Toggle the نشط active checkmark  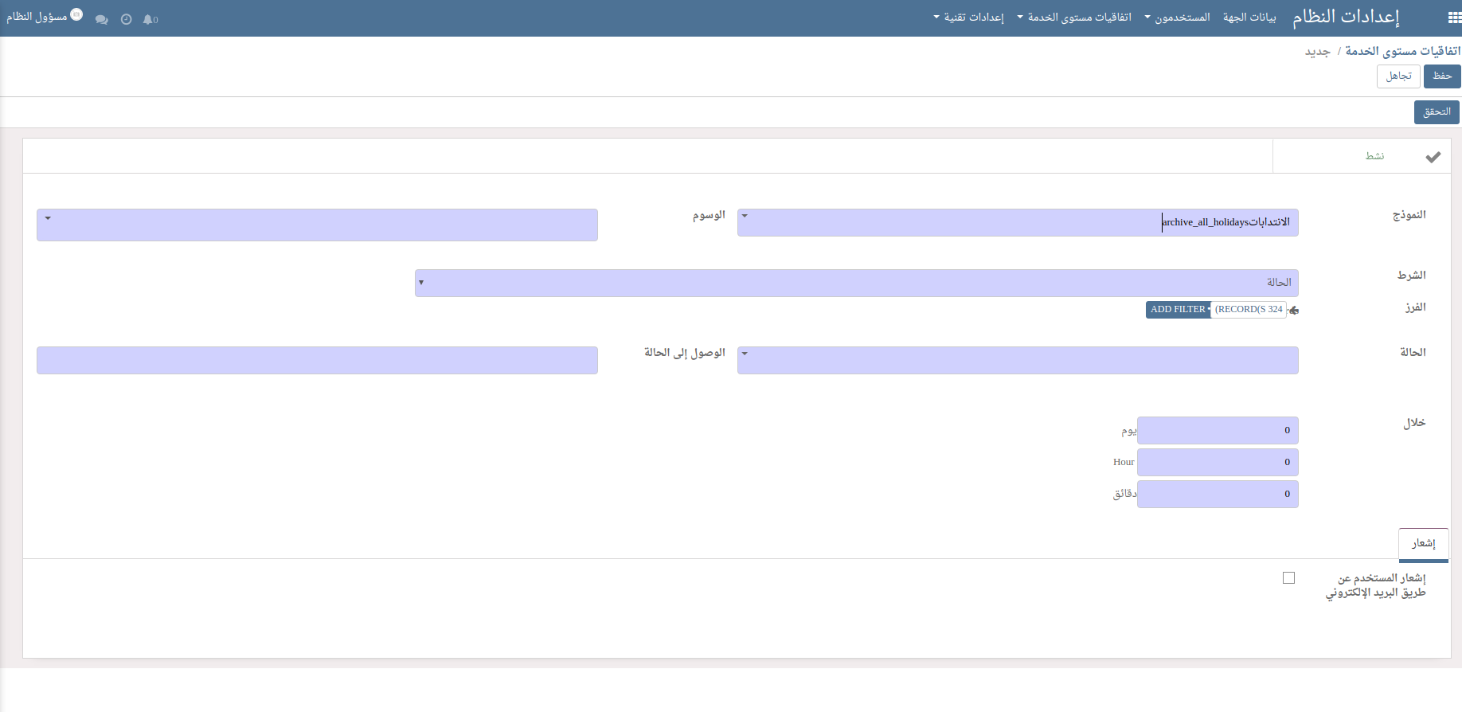click(x=1433, y=157)
